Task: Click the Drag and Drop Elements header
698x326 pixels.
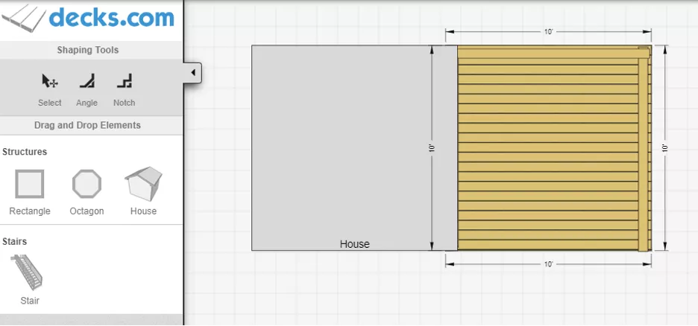Action: [x=88, y=125]
